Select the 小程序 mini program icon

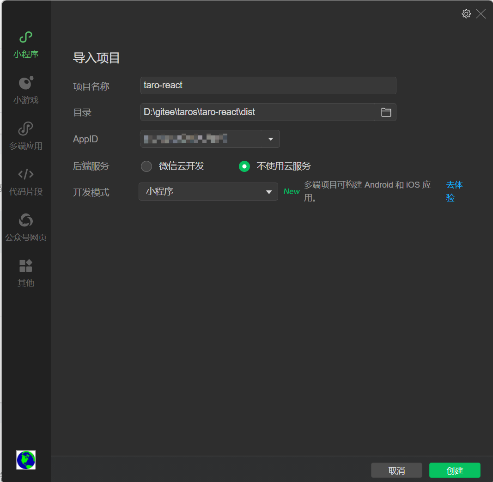coord(26,37)
